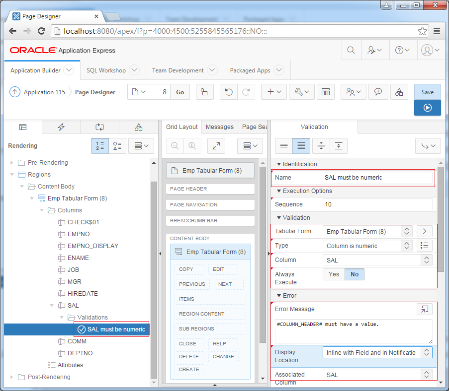Open the Tabular Form select list
The width and height of the screenshot is (449, 391).
pyautogui.click(x=367, y=231)
